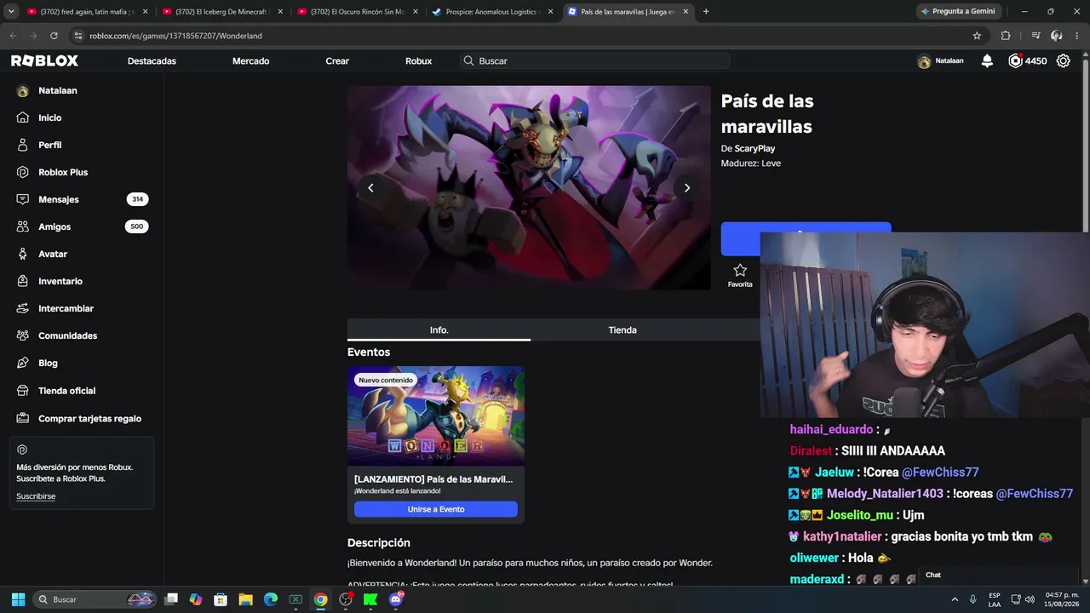Show hidden system tray icons

[955, 599]
